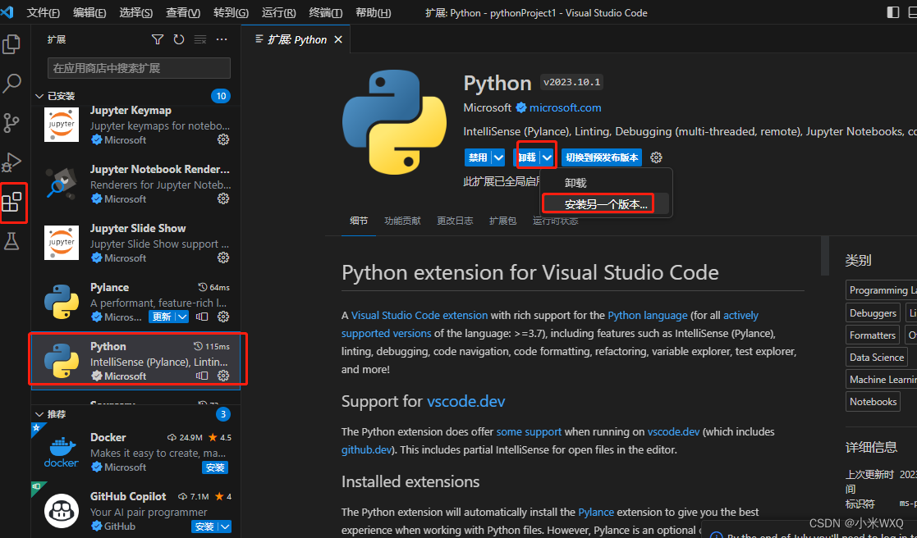The width and height of the screenshot is (917, 538).
Task: Open the github.dev link
Action: pyautogui.click(x=365, y=449)
